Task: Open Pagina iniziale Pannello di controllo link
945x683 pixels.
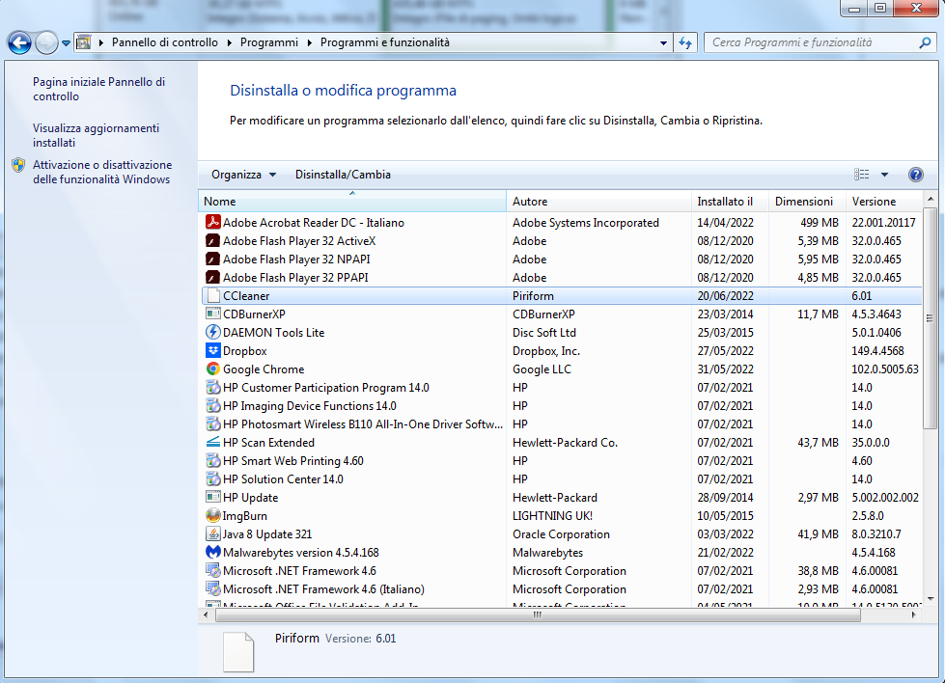Action: pos(98,89)
